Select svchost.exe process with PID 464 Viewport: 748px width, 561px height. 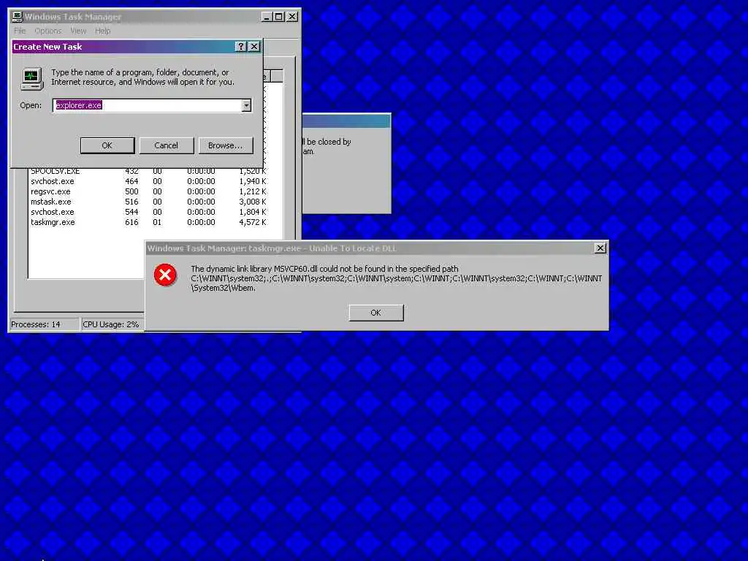click(149, 181)
